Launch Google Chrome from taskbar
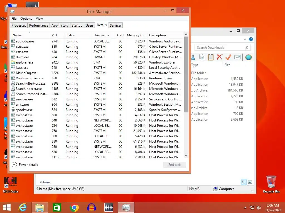The width and height of the screenshot is (285, 213). click(x=74, y=207)
